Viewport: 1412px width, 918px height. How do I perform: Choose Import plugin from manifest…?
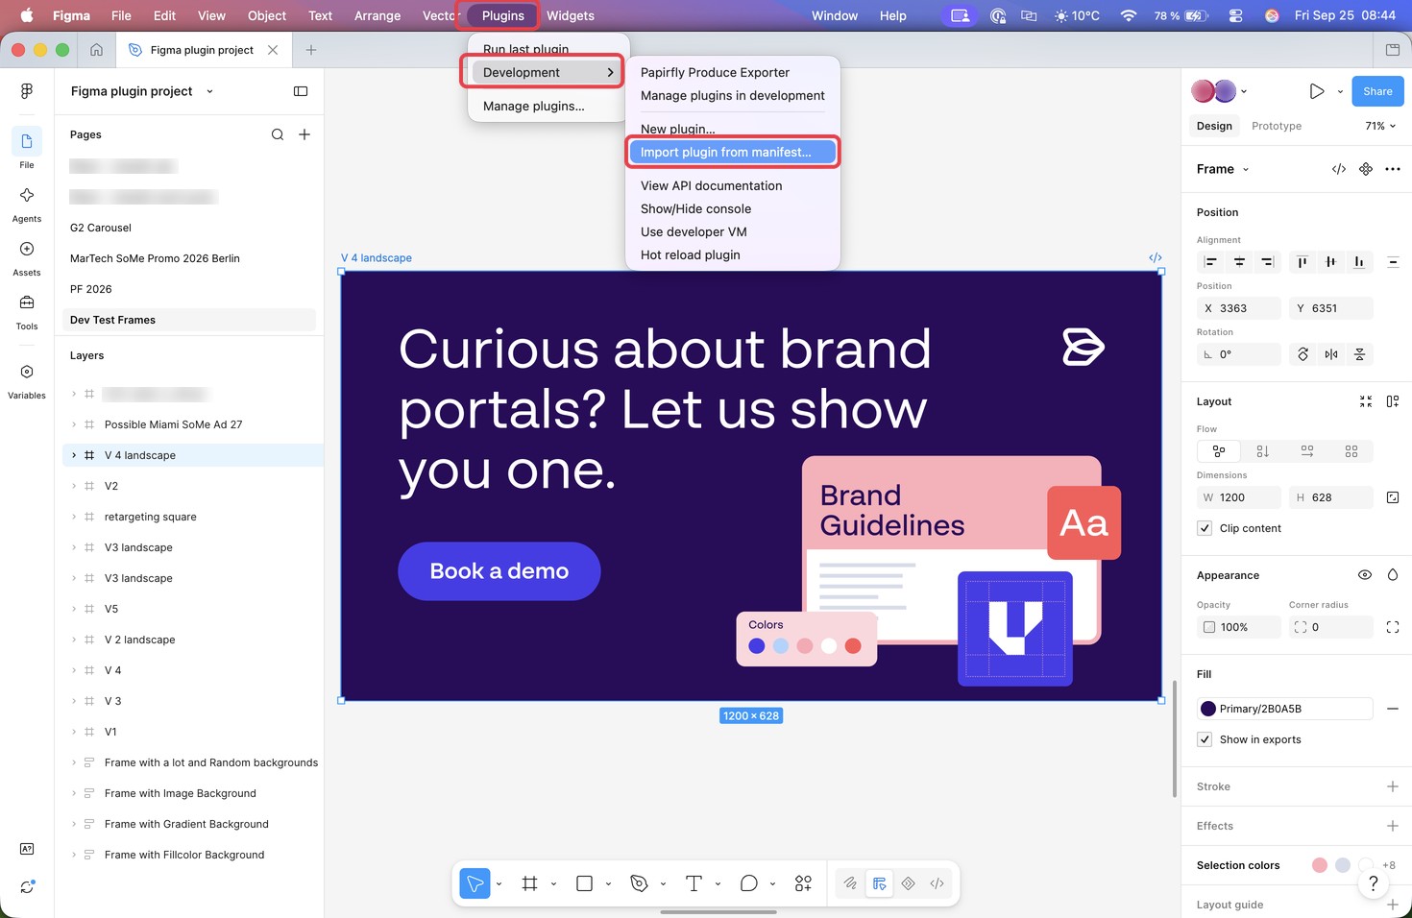(733, 152)
